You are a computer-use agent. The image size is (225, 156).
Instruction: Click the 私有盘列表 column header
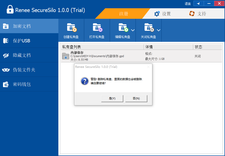pos(102,47)
